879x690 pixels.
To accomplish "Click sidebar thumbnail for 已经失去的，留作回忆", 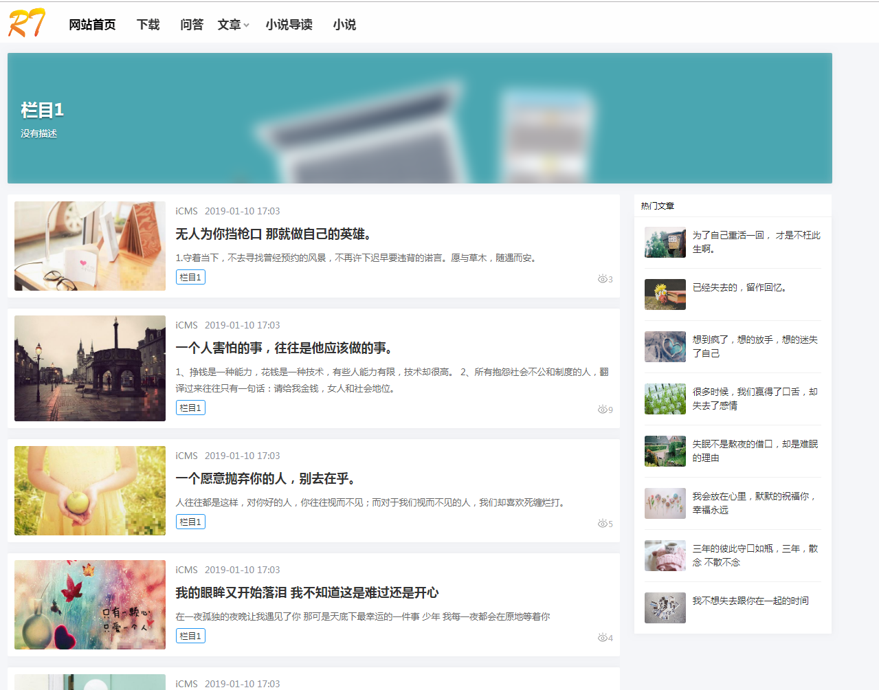I will tap(665, 294).
